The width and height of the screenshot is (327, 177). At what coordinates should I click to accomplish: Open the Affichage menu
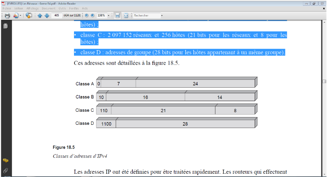tap(32, 8)
